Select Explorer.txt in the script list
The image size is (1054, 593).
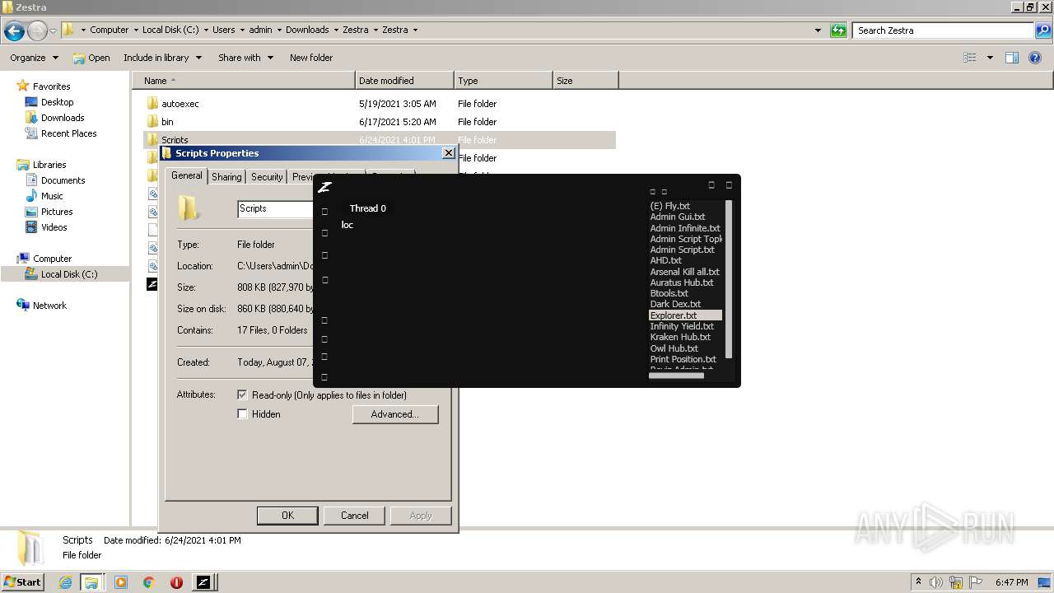pyautogui.click(x=685, y=315)
